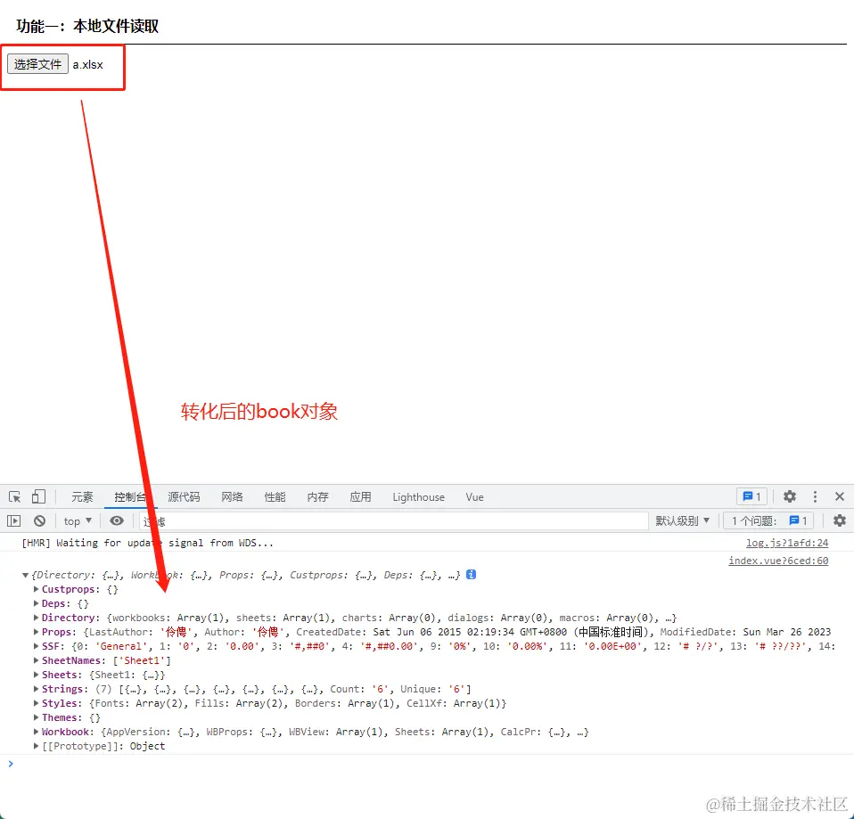Open the Vue devtools tab
Screen dimensions: 854x819
(x=474, y=496)
